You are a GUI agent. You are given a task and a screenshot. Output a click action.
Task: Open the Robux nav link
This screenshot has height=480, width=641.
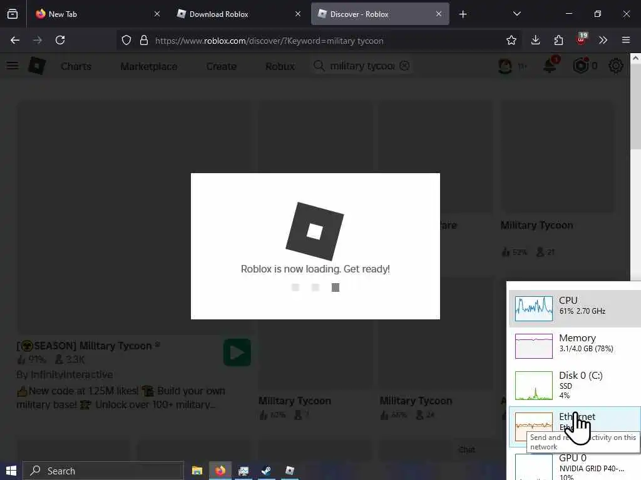click(280, 66)
